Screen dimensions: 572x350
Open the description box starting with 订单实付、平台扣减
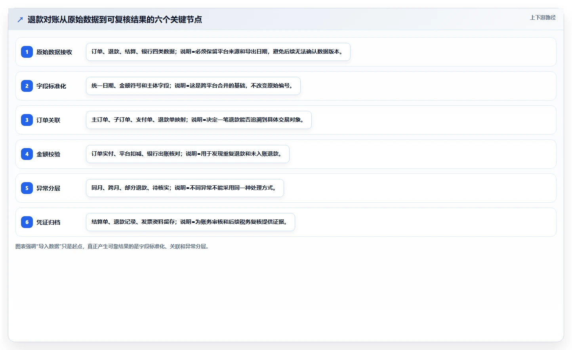click(x=188, y=154)
